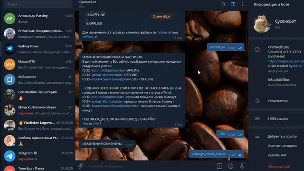Open the Maya Kurbanova chat
The width and height of the screenshot is (304, 171).
(38, 110)
